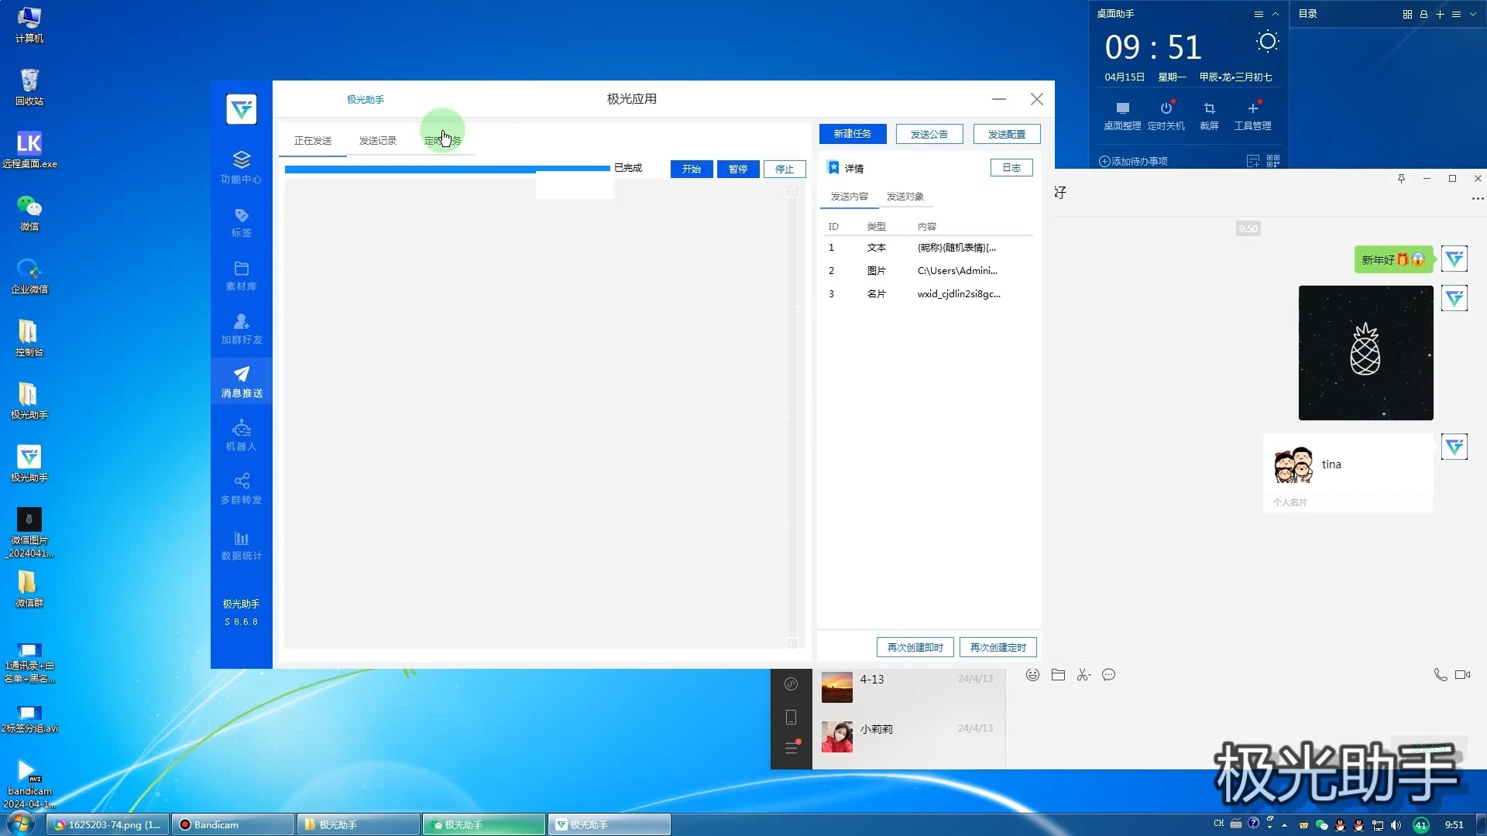Open the 桌面助手 widget menu icon

[1259, 14]
